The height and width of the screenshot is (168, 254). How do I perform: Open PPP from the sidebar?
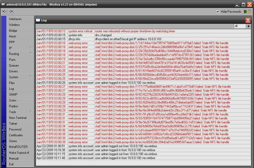12,42
